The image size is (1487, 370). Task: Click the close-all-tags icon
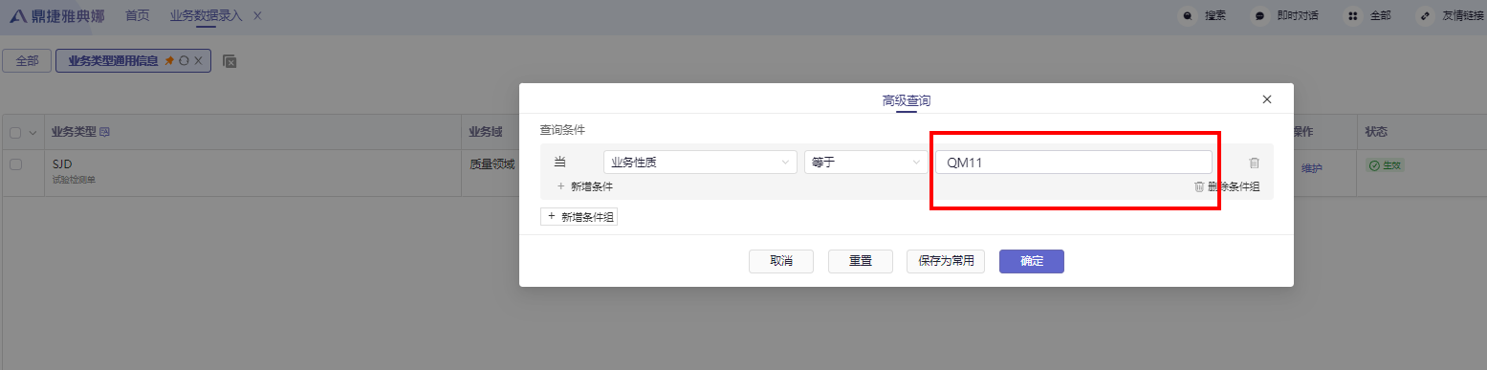(230, 61)
